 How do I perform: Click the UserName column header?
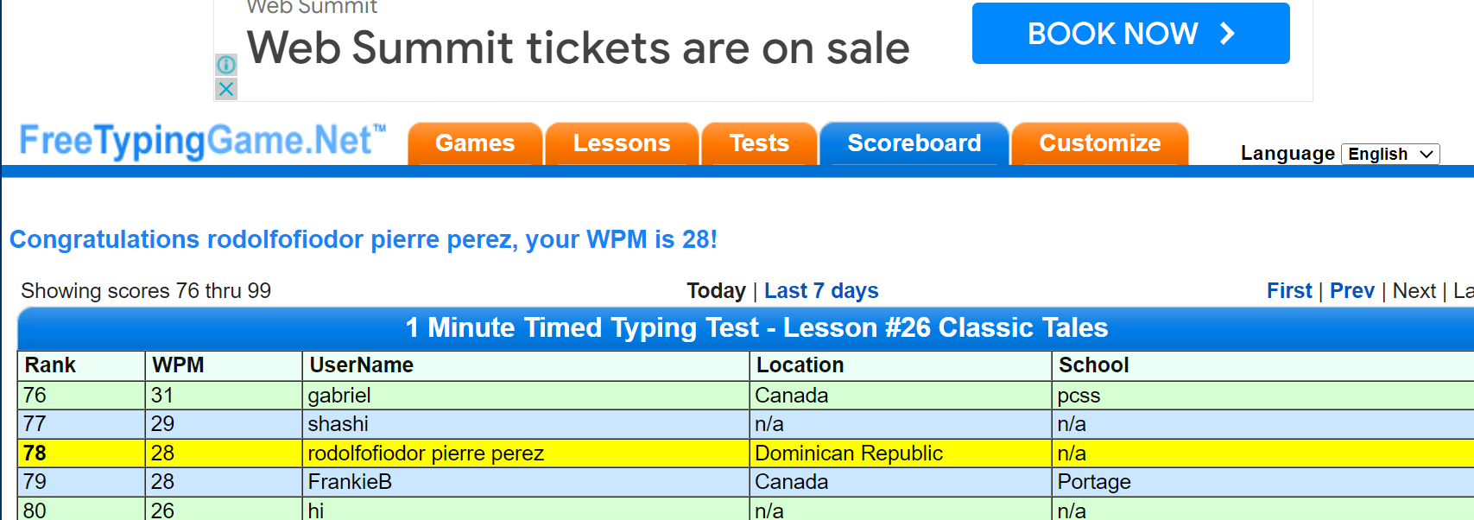coord(362,365)
